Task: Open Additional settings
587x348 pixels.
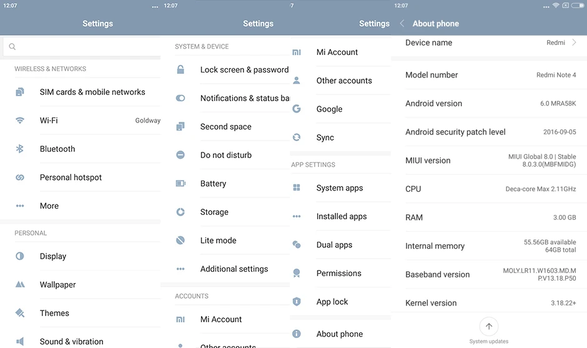Action: pos(225,269)
